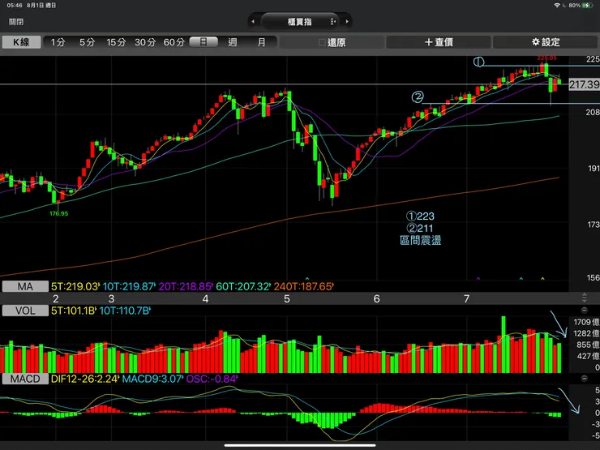Open 設定 with the gear icon
This screenshot has width=600, height=450.
coord(546,42)
